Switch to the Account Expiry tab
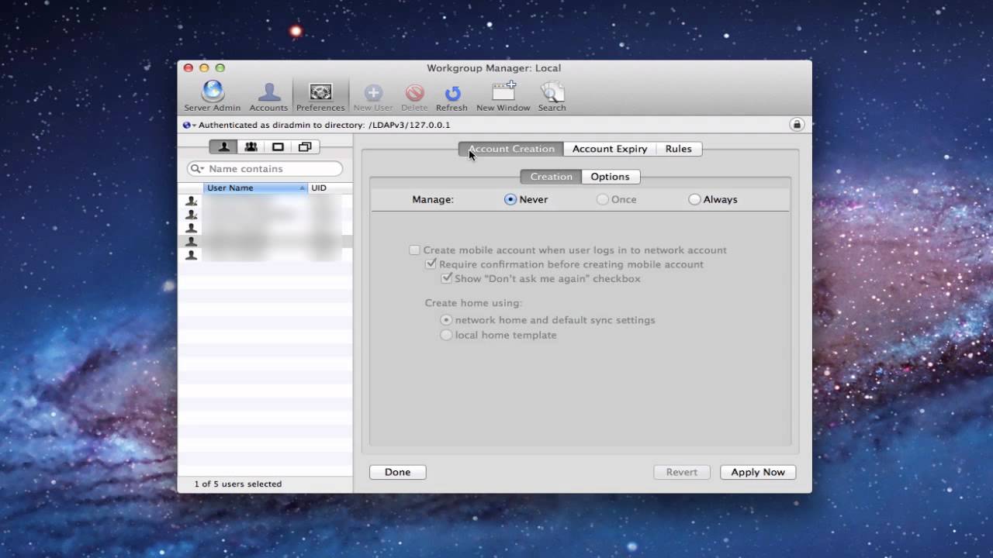Image resolution: width=993 pixels, height=558 pixels. coord(610,149)
